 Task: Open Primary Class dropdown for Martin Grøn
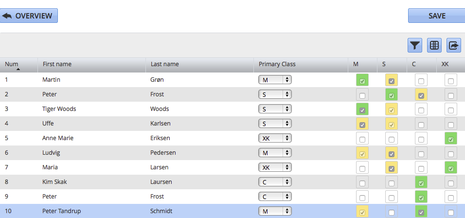click(275, 80)
